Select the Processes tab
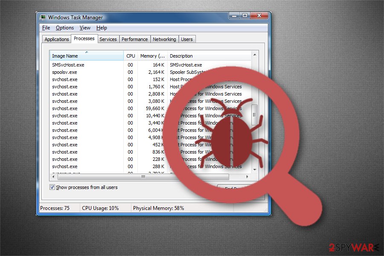This screenshot has height=256, width=384. 84,38
